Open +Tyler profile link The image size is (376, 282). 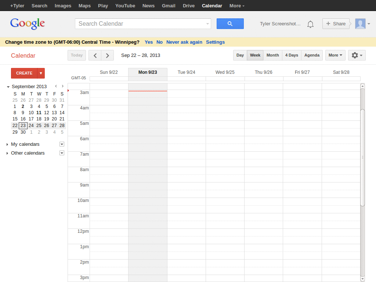pyautogui.click(x=17, y=6)
